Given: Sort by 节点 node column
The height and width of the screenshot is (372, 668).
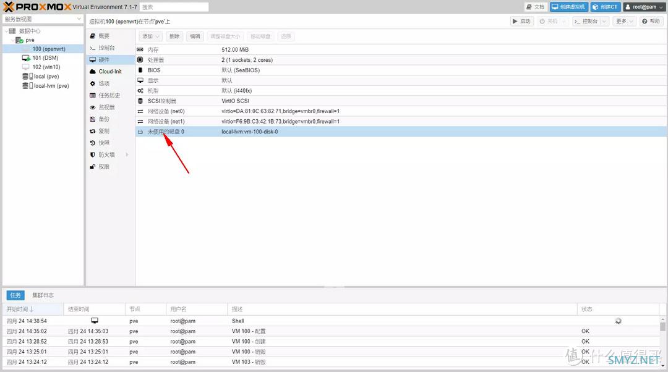Looking at the screenshot, I should [145, 309].
